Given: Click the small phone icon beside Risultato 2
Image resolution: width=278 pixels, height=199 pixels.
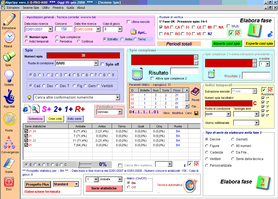Looking at the screenshot, I should click(211, 74).
